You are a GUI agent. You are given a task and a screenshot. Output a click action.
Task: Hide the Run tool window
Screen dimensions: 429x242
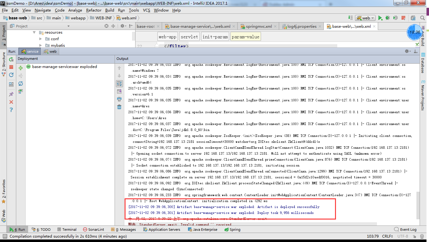click(x=416, y=51)
